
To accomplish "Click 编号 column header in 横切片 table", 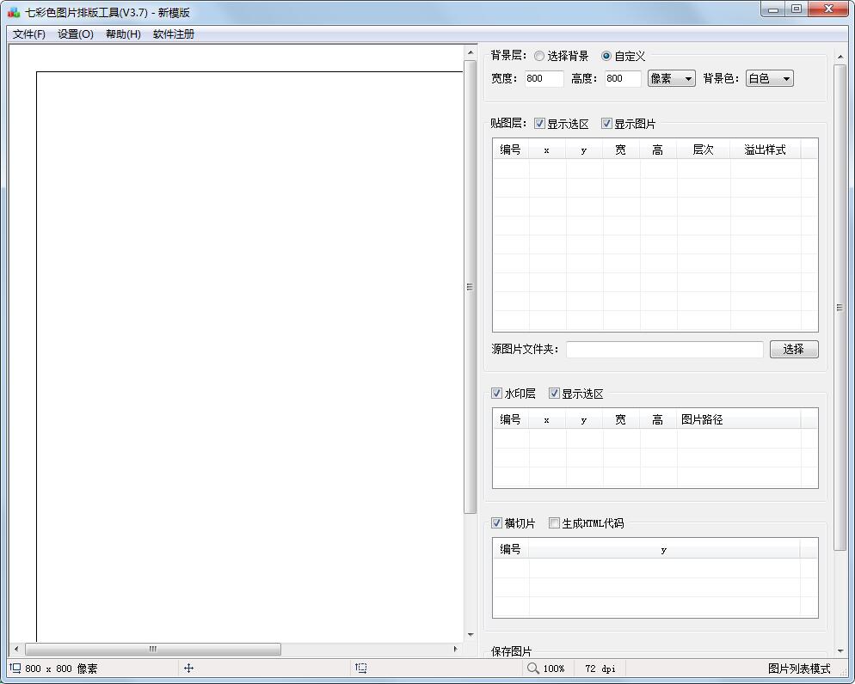I will tap(510, 549).
